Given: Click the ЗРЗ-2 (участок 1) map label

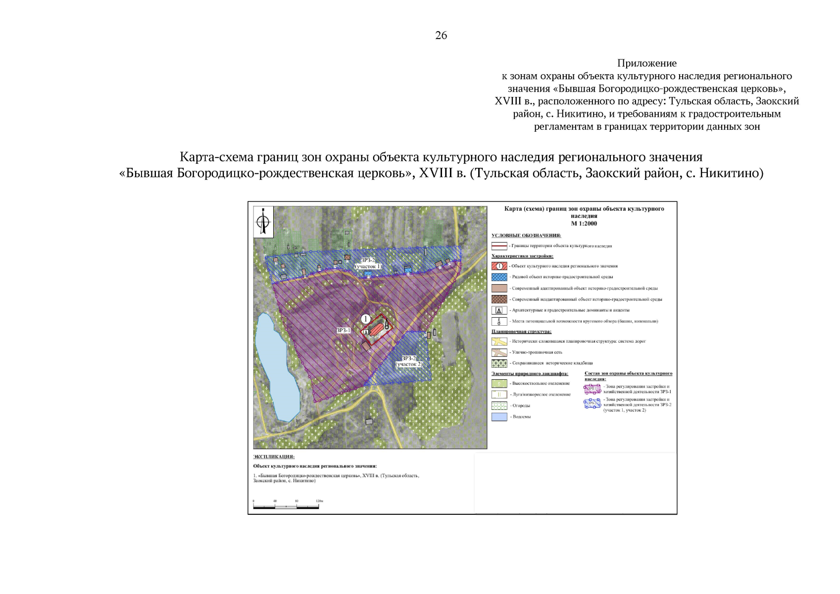Looking at the screenshot, I should pyautogui.click(x=368, y=263).
